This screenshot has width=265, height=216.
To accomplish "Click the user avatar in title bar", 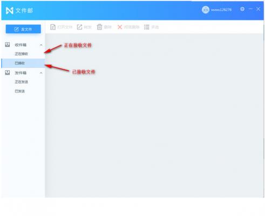I will (x=206, y=10).
